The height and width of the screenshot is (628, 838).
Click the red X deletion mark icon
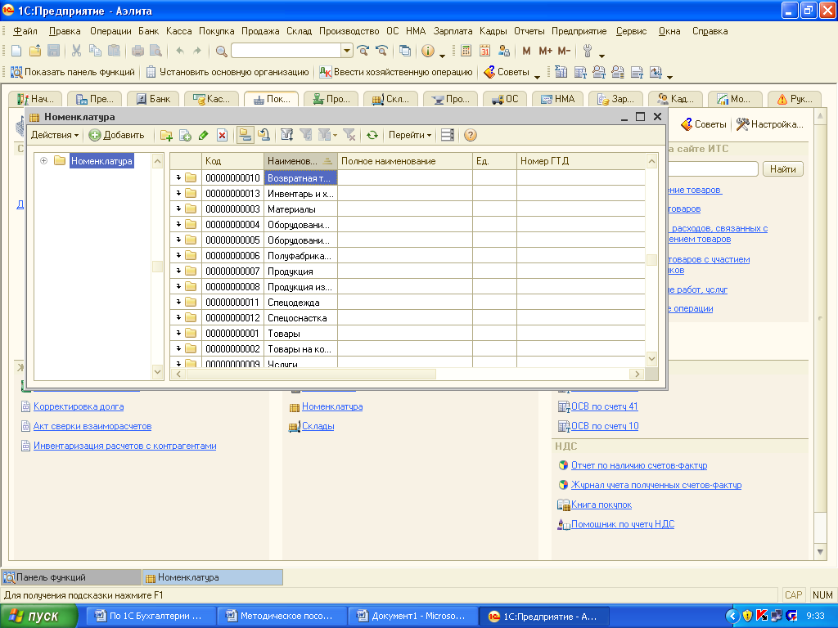222,135
